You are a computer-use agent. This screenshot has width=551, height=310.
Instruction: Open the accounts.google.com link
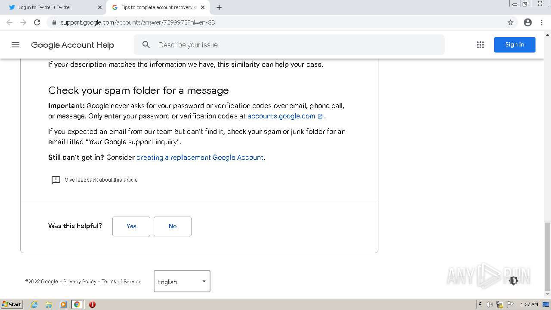pos(282,116)
